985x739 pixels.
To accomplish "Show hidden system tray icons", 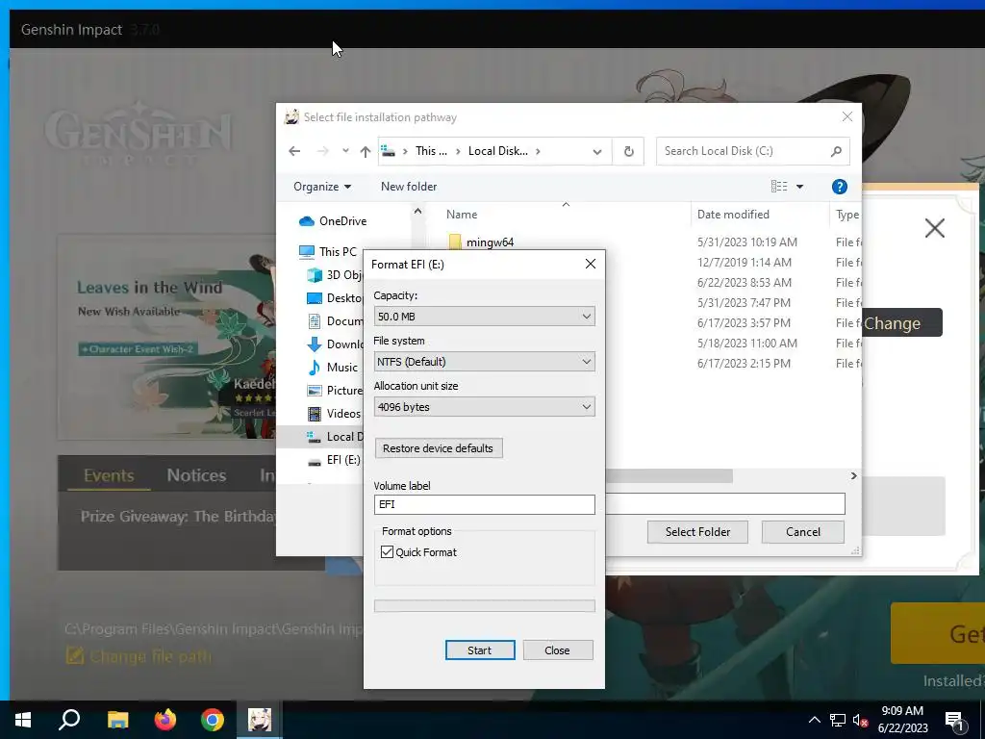I will 814,720.
